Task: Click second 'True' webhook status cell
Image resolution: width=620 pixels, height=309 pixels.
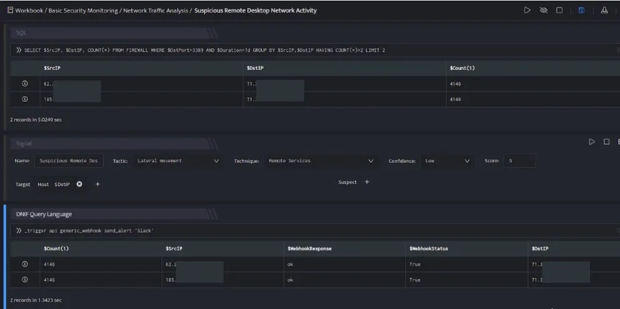Action: [415, 280]
